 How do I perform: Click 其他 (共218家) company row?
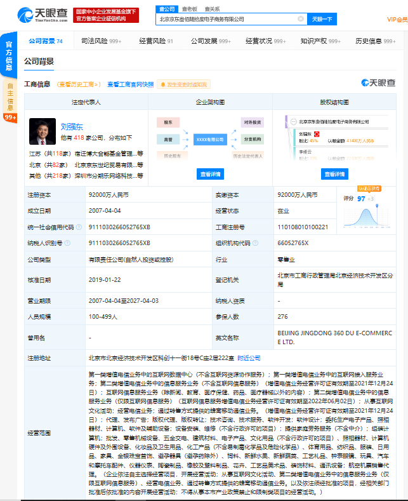coord(86,176)
